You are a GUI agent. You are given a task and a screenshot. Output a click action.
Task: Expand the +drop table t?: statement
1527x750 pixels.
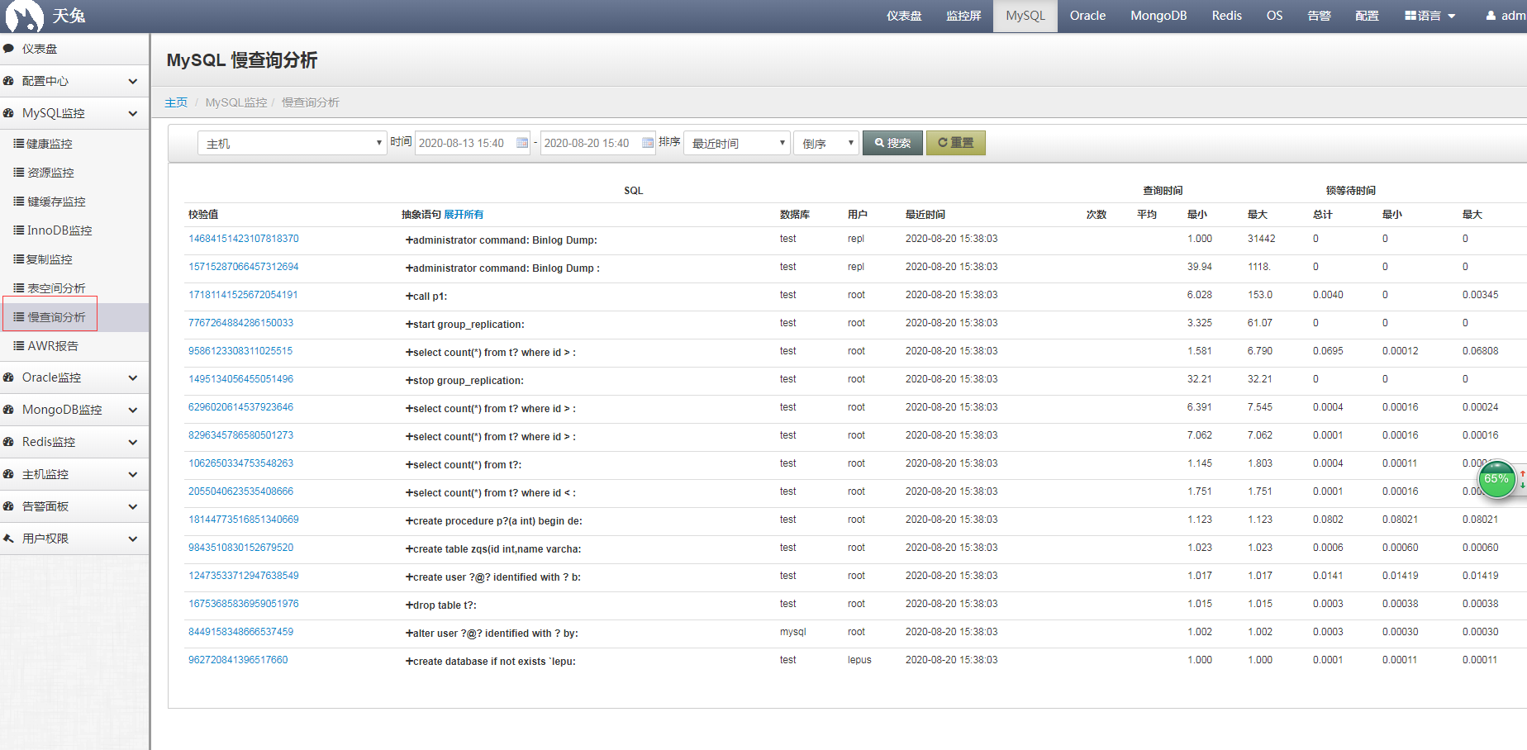(x=441, y=605)
